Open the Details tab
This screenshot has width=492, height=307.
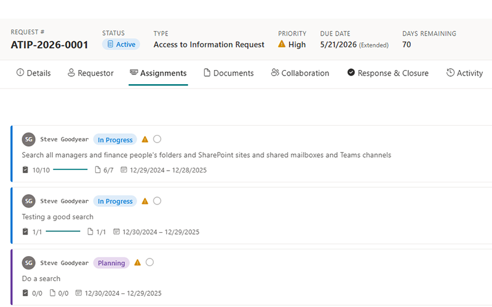33,73
